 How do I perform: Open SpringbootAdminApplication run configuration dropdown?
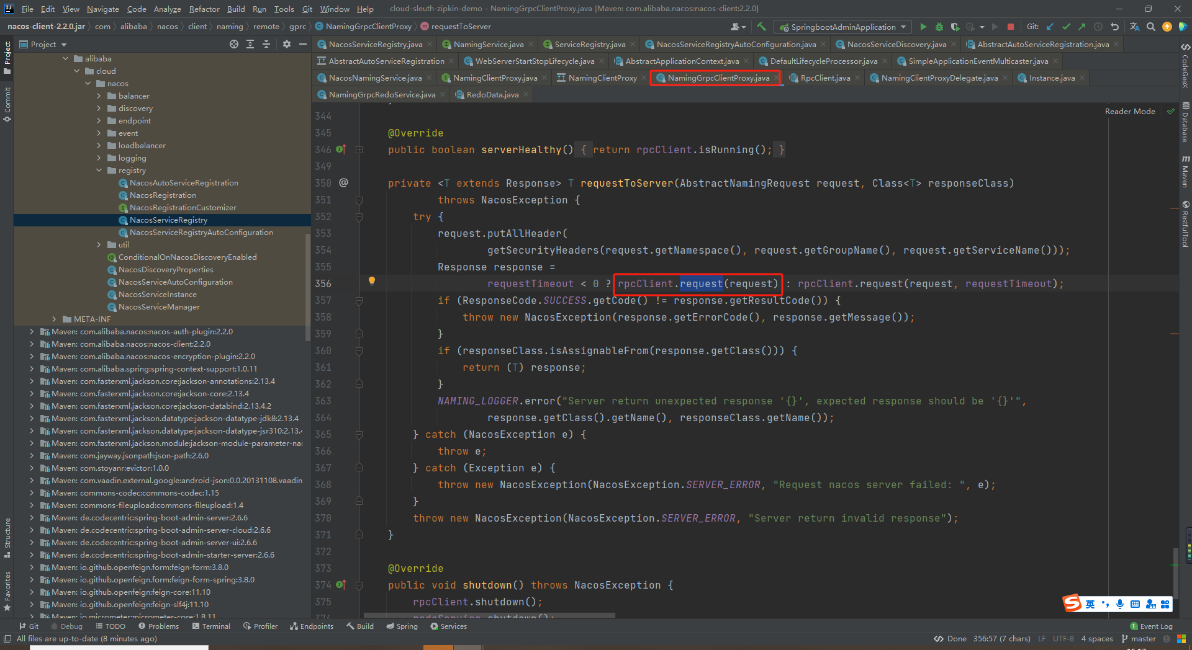[842, 27]
